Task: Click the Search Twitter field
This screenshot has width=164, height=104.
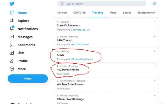Action: click(x=102, y=4)
